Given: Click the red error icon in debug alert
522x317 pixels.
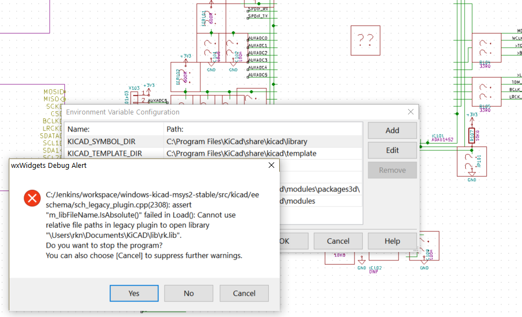Looking at the screenshot, I should point(32,198).
